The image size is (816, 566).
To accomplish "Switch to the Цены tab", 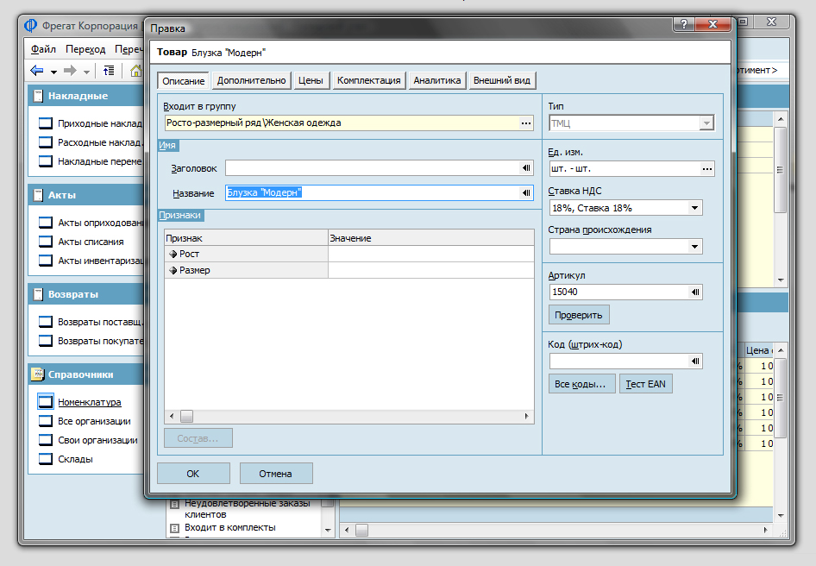I will (311, 80).
